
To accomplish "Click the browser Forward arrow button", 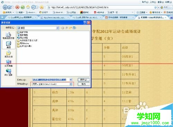I will [9, 7].
